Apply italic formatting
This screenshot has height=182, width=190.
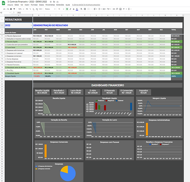click(70, 9)
